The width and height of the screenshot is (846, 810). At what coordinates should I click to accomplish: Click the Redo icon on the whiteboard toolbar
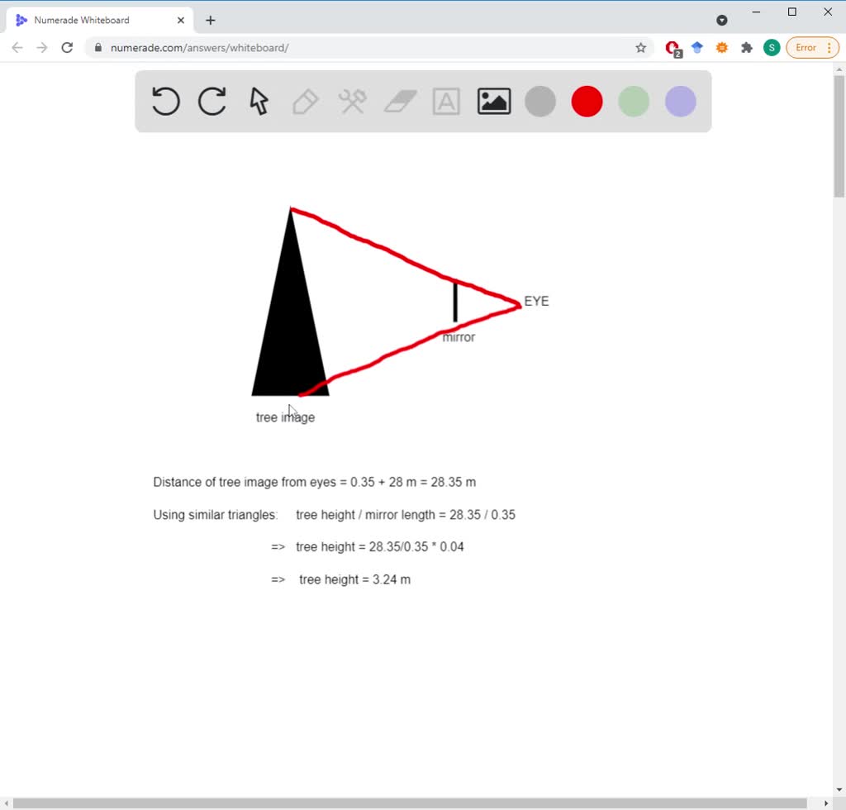click(211, 101)
